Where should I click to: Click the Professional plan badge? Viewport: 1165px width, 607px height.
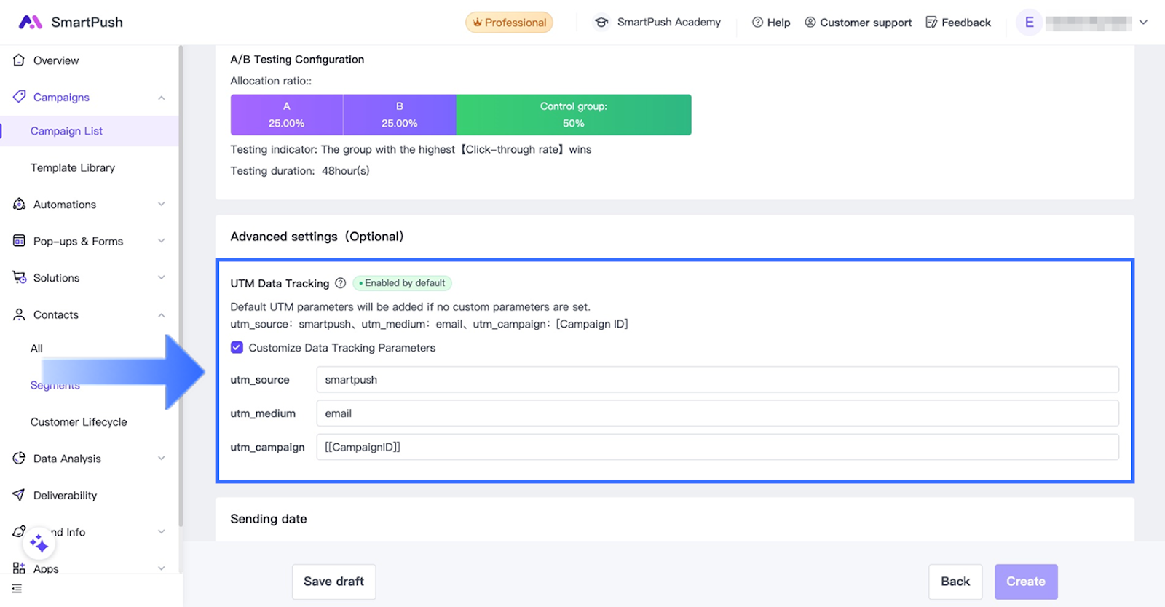click(509, 23)
